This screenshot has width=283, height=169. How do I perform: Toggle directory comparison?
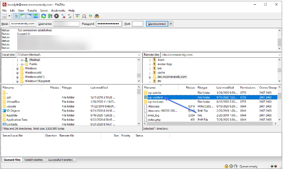point(84,16)
